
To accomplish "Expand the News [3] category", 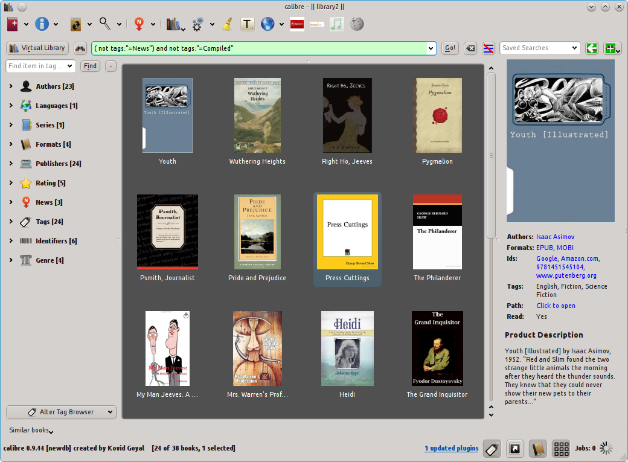I will pos(11,202).
